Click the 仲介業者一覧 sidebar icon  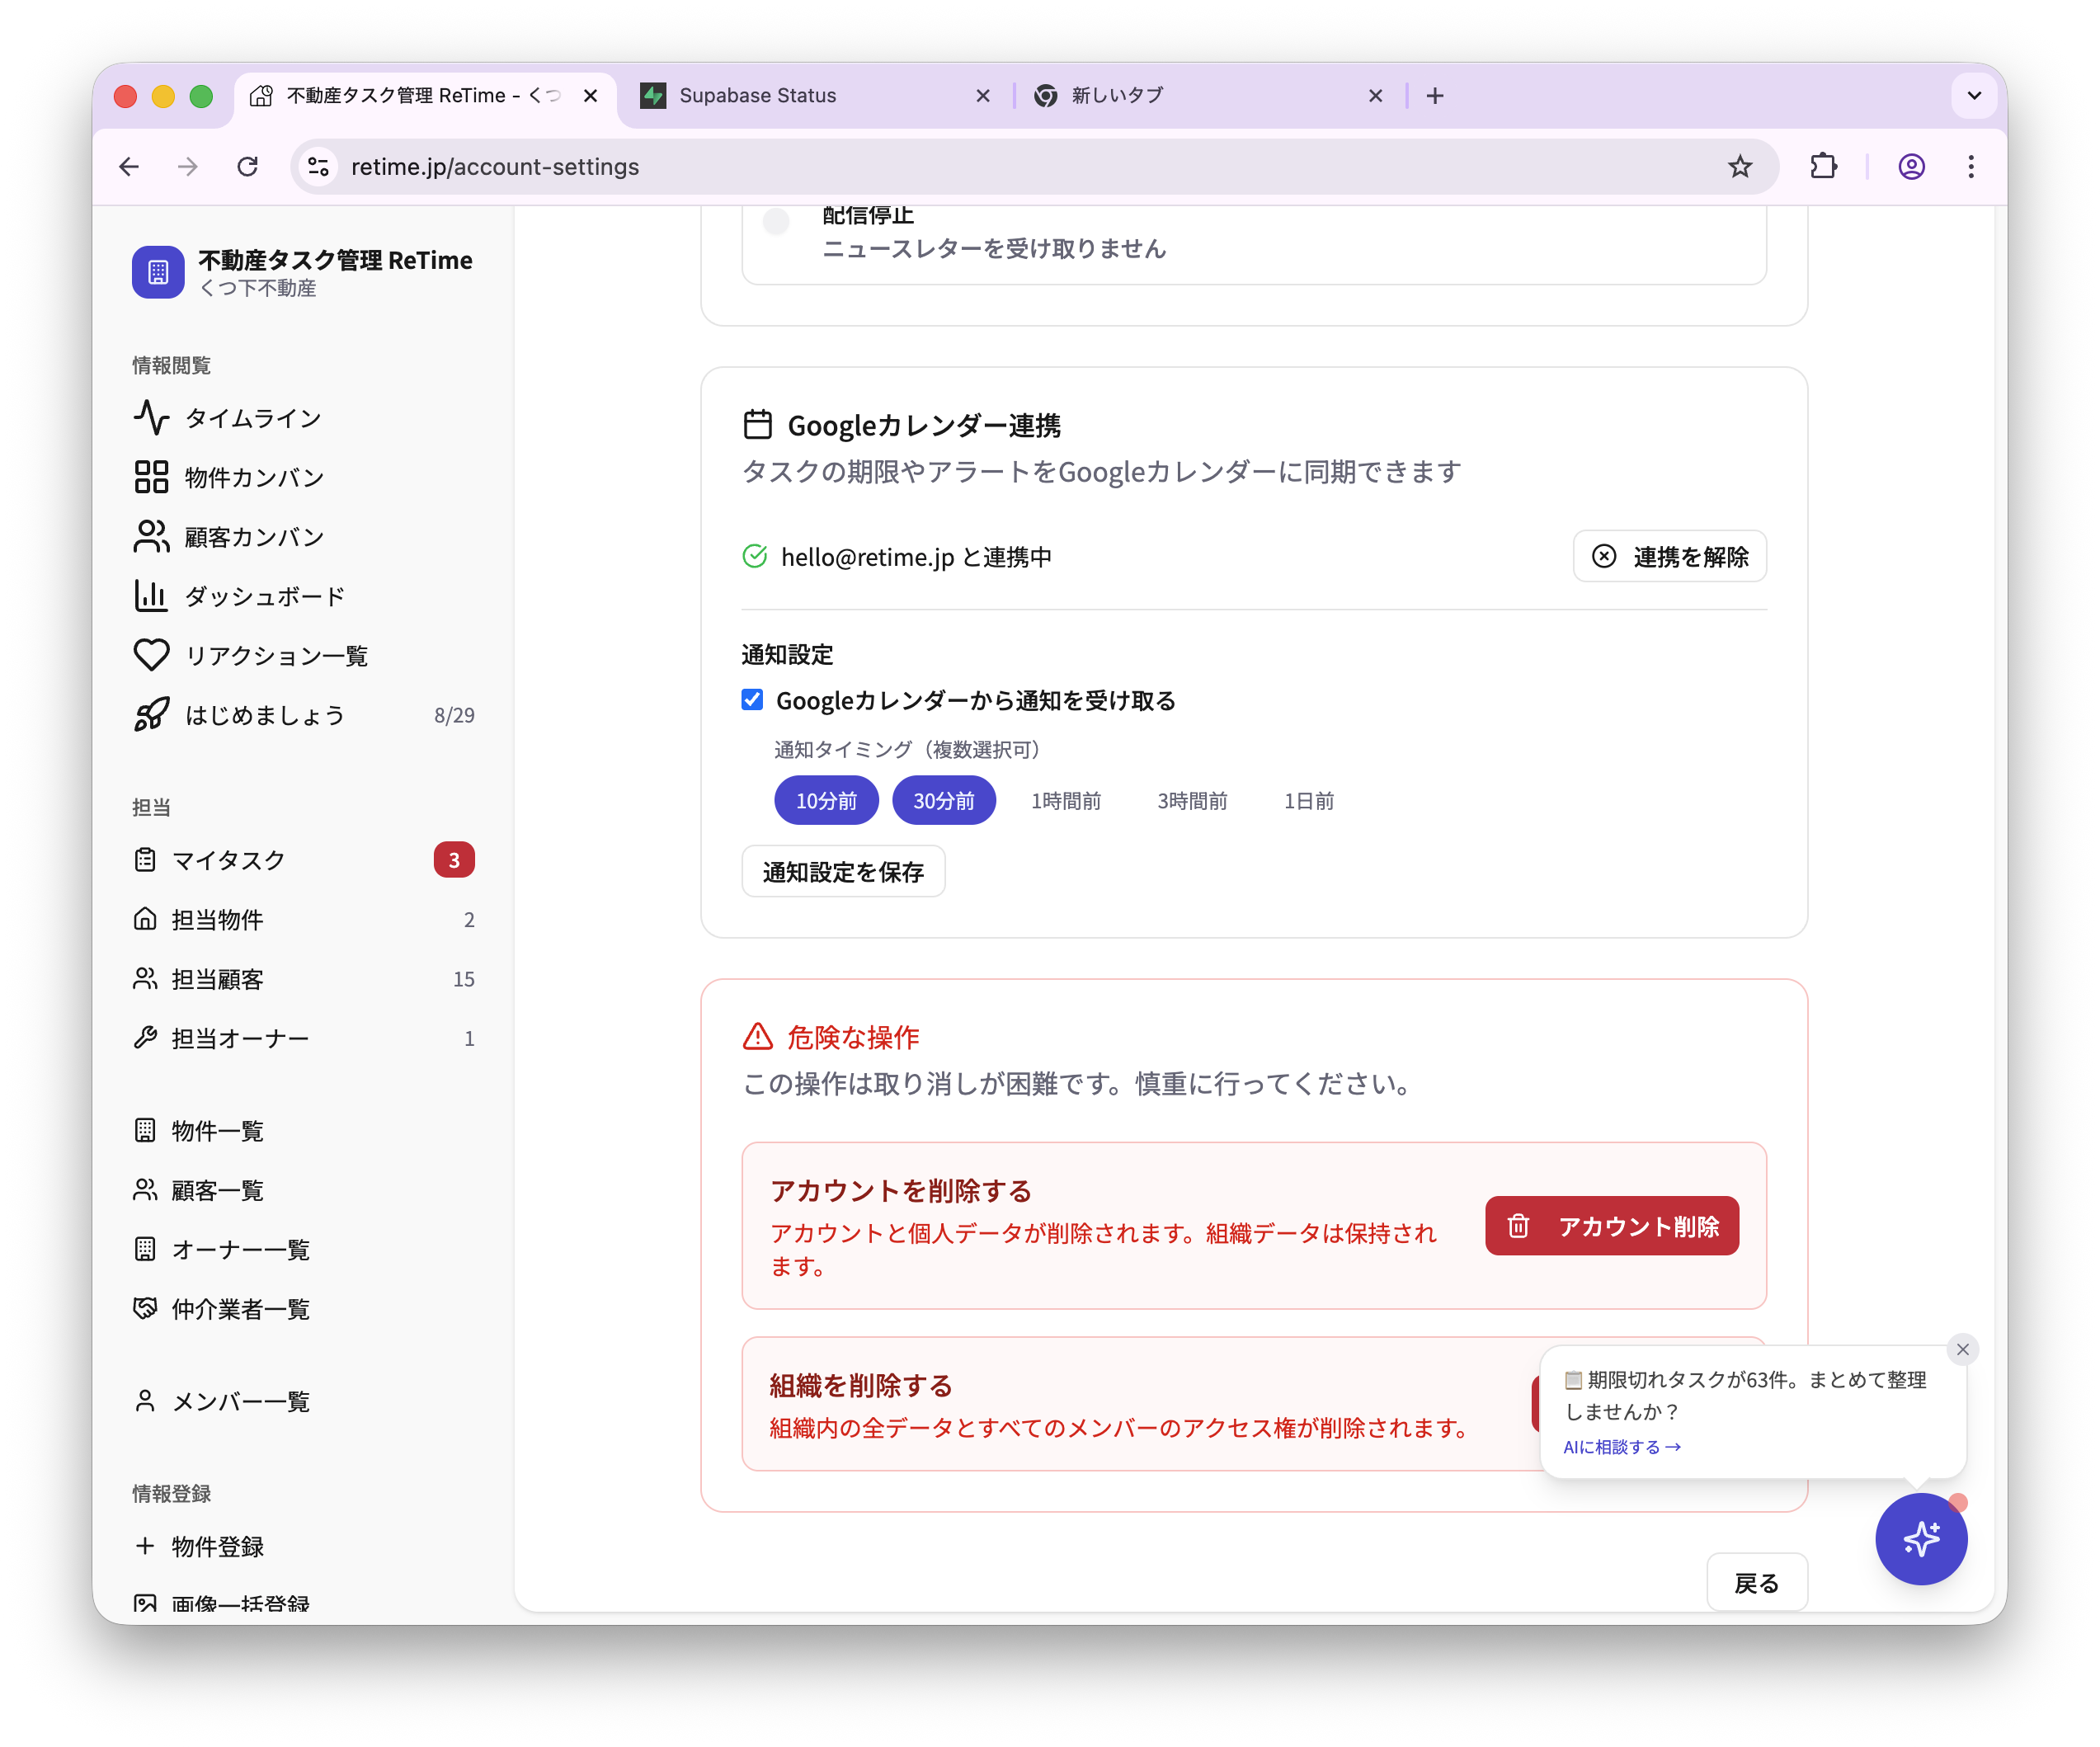(x=146, y=1309)
